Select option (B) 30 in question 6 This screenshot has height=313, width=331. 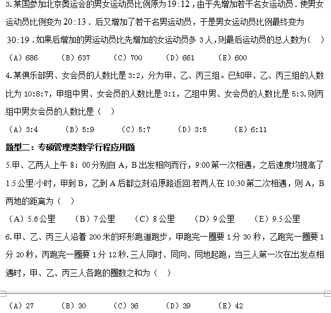[73, 306]
